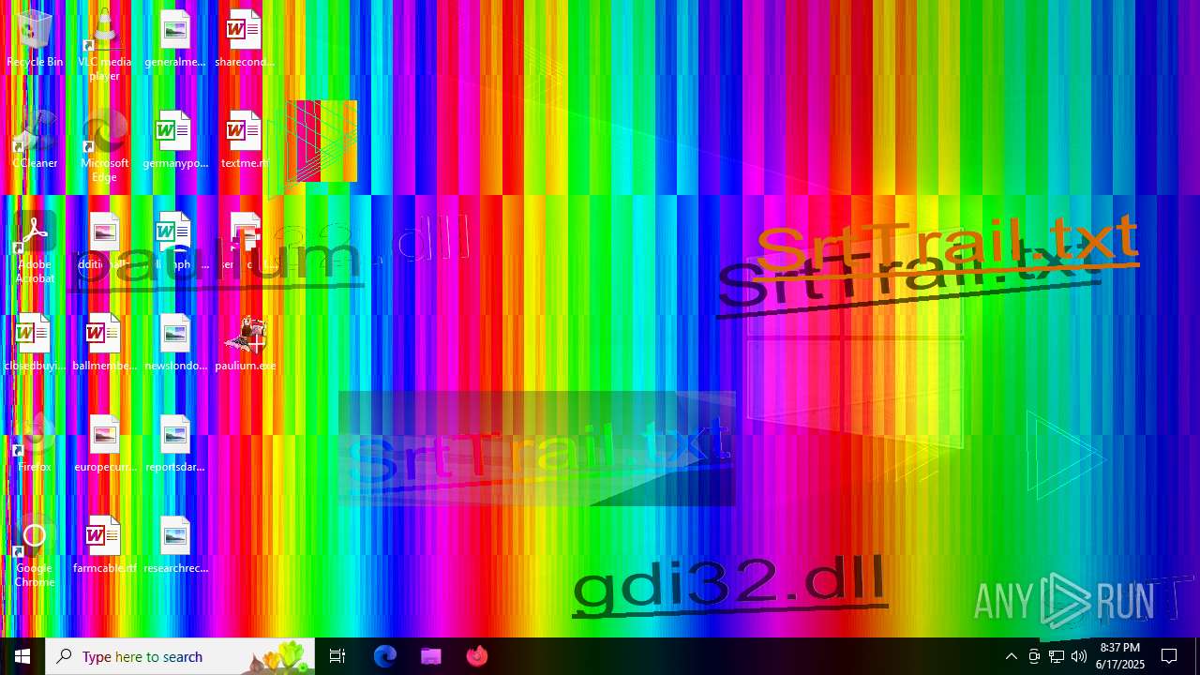Select the farmcable.rtf file icon

pos(104,546)
